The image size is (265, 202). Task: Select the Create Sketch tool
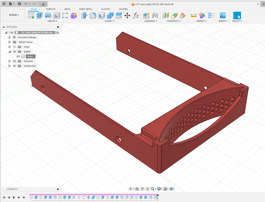31,16
